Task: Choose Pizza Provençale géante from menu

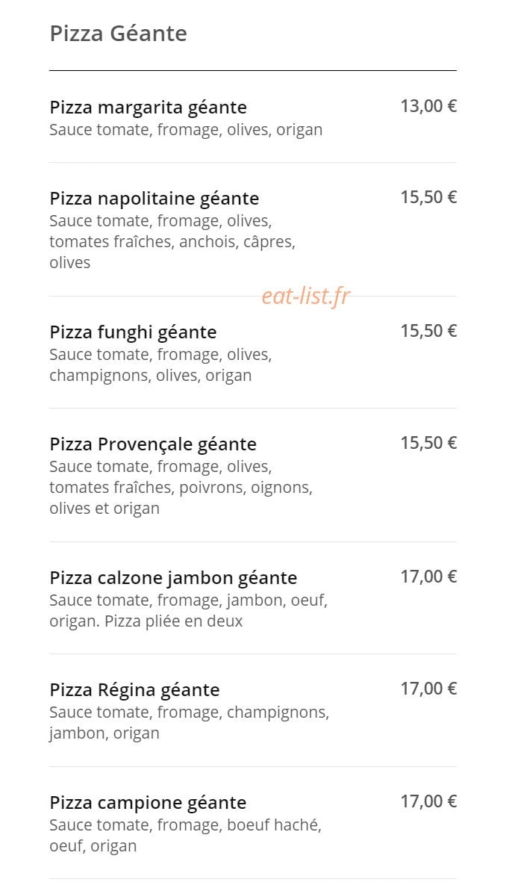Action: 153,444
